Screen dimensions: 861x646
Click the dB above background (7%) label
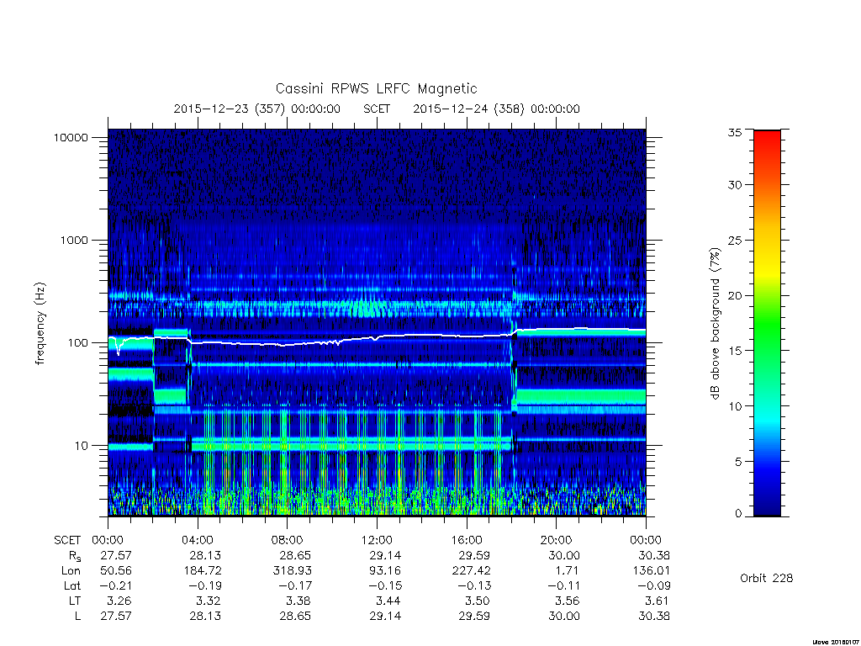715,324
